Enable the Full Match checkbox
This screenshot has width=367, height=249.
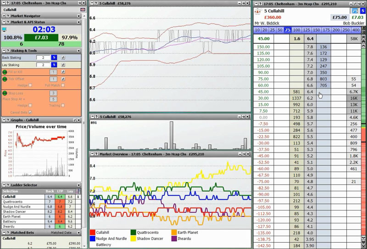63,85
